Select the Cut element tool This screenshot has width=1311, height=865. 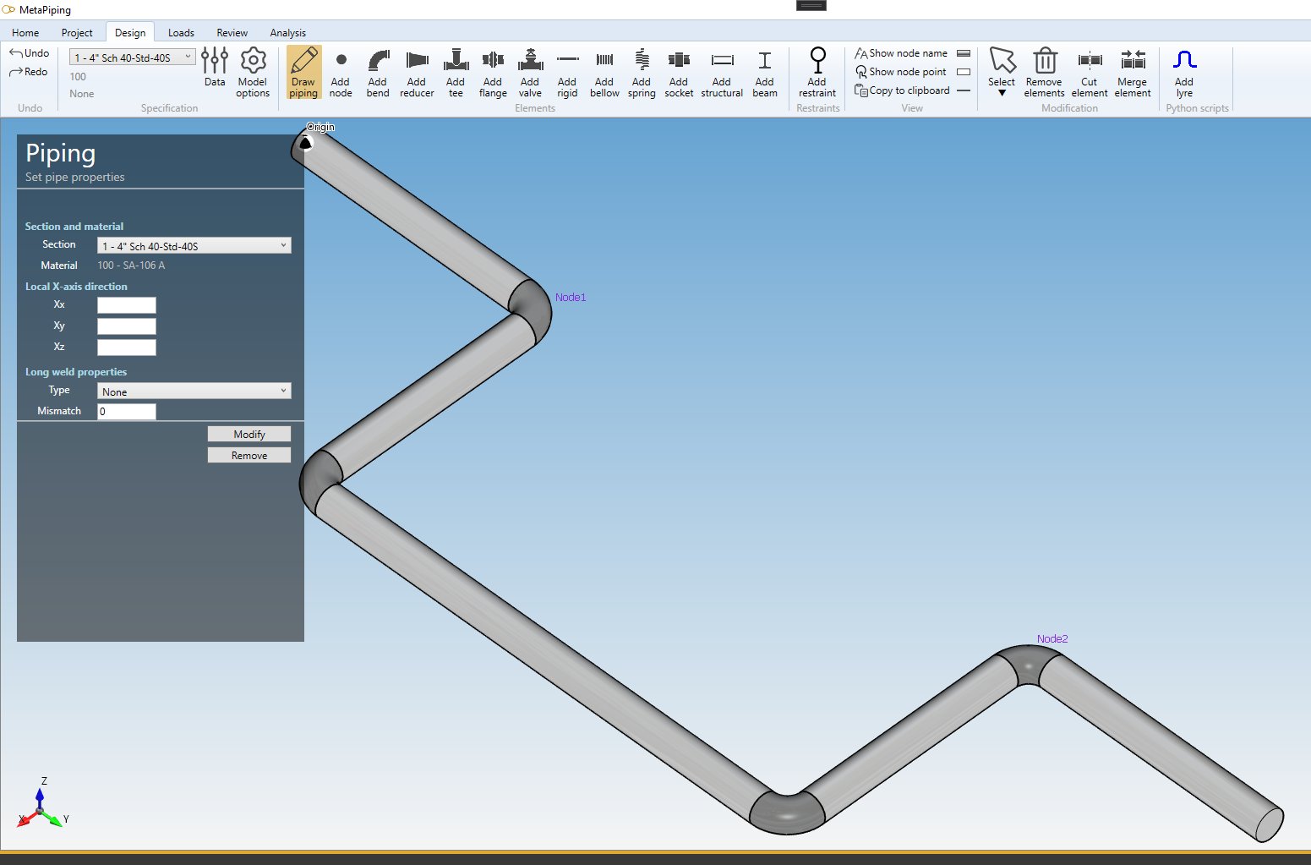click(1090, 73)
